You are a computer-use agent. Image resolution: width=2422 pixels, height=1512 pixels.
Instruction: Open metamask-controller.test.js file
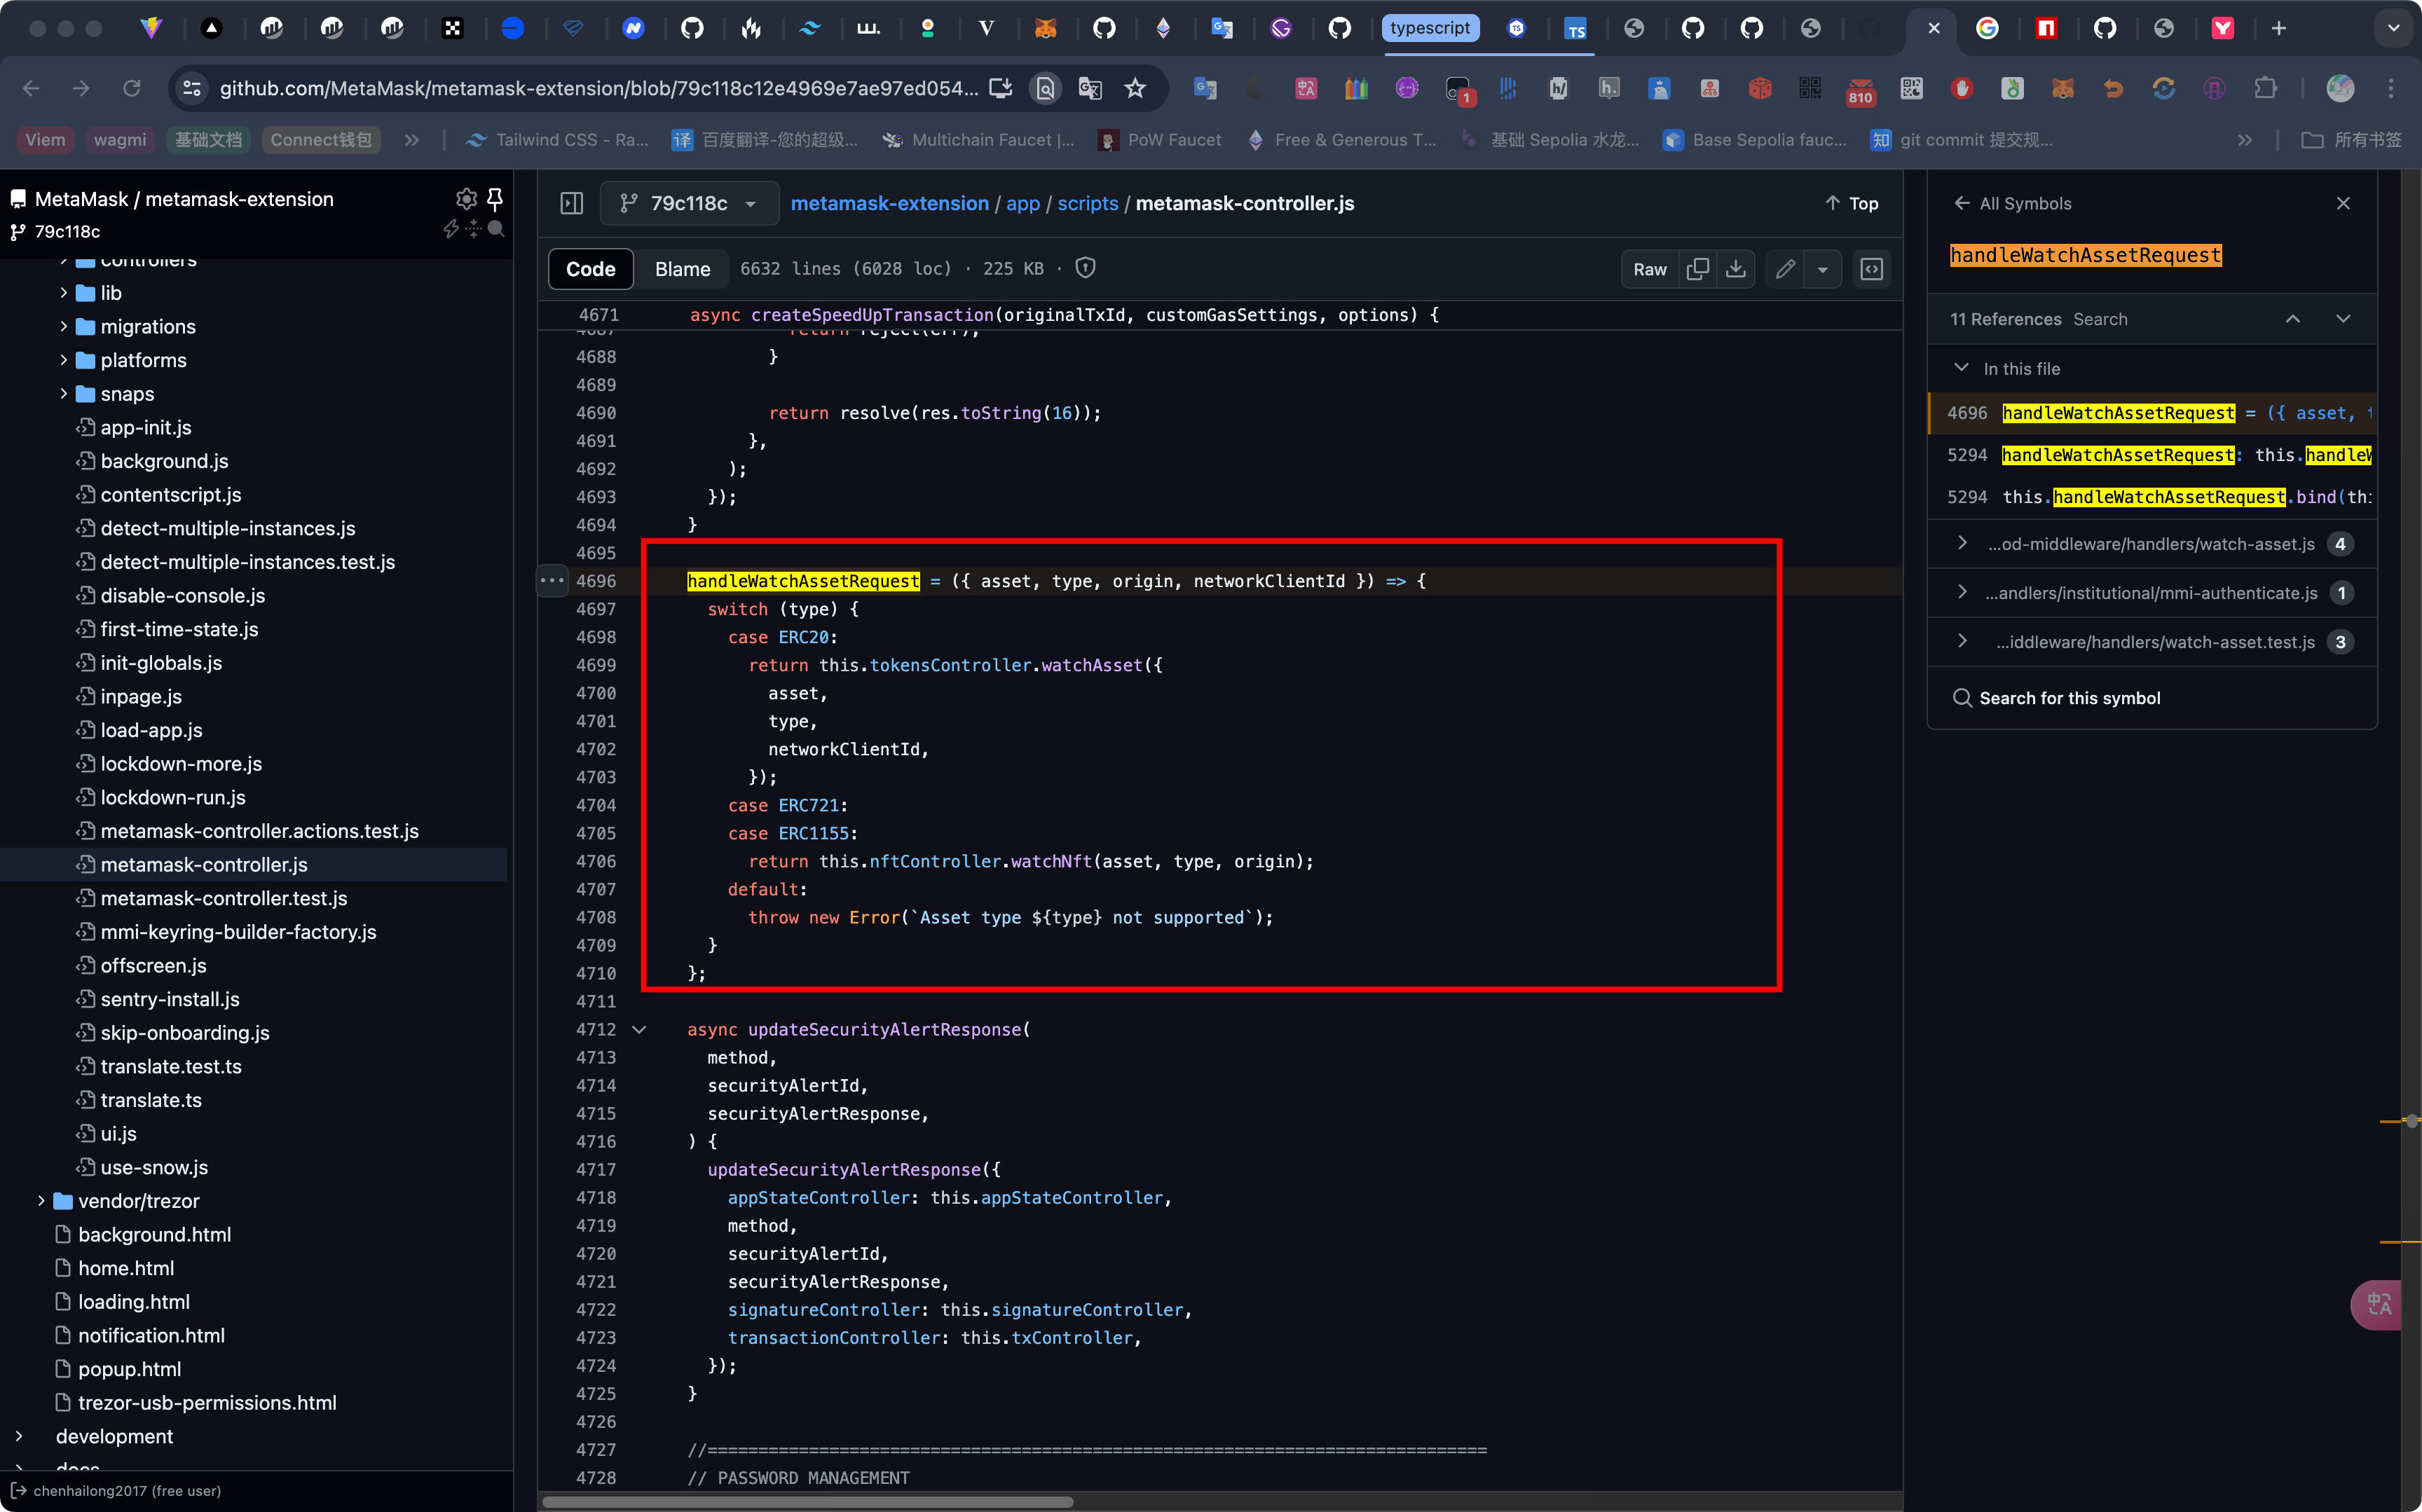224,898
